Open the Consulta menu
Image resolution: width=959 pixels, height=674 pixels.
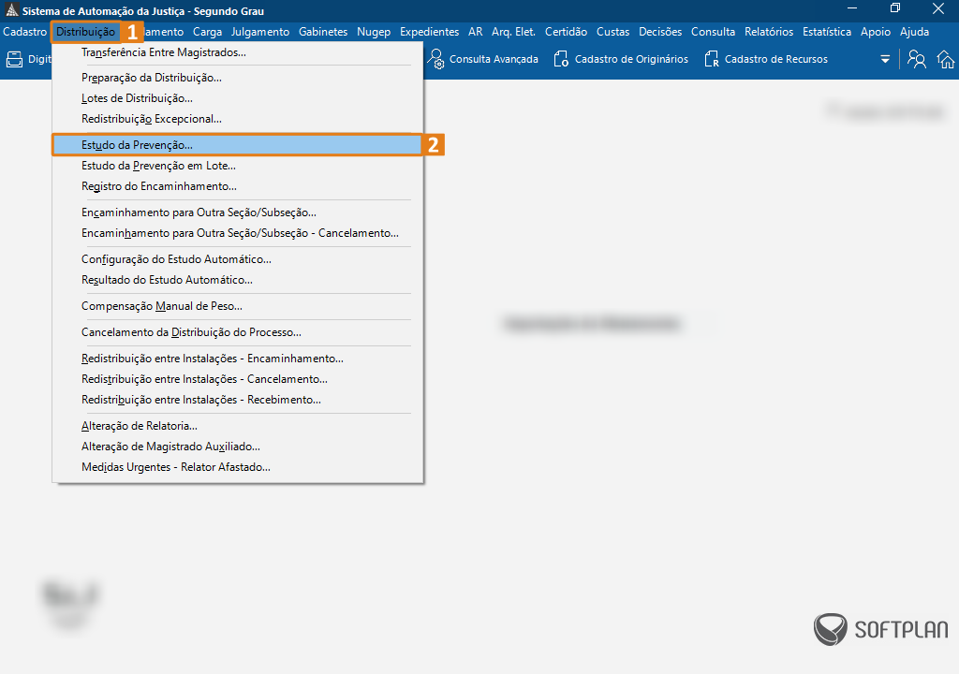pos(713,32)
